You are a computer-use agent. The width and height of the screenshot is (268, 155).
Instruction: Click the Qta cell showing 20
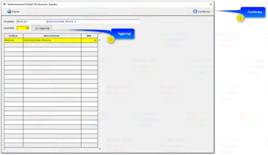click(89, 40)
